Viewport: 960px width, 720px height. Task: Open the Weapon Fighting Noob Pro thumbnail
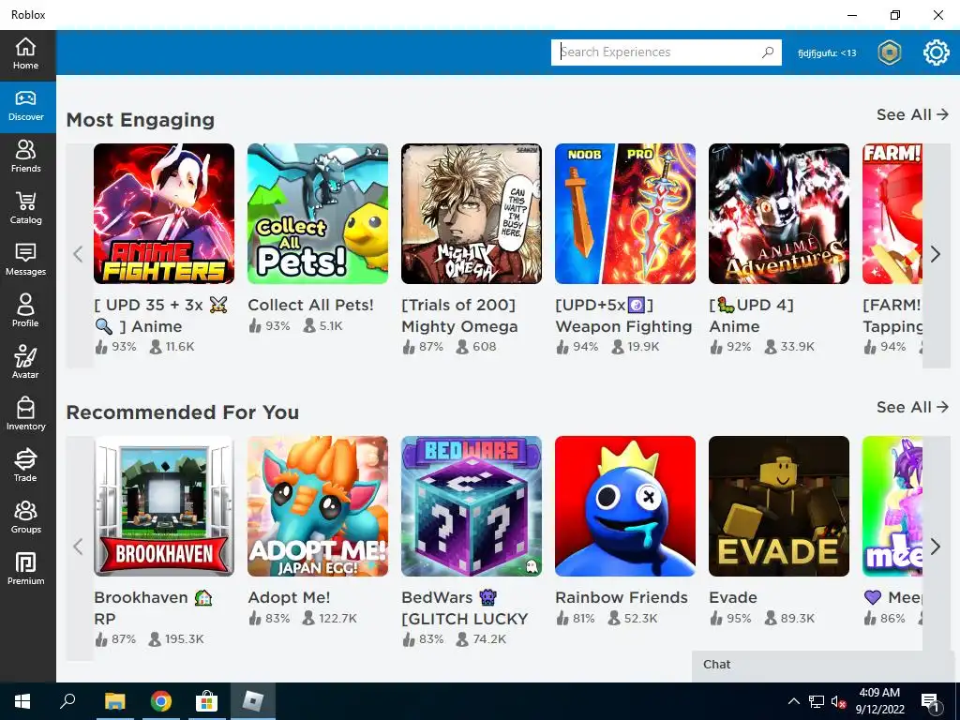tap(625, 214)
